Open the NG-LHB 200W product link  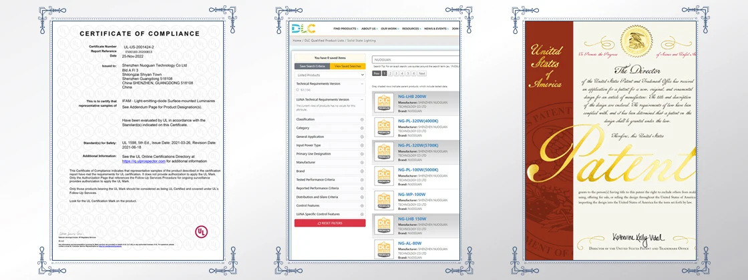[413, 96]
